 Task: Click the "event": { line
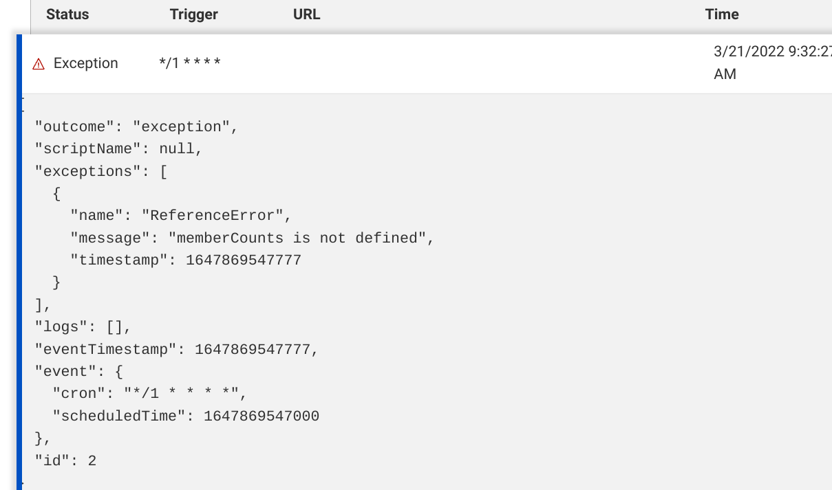(78, 372)
